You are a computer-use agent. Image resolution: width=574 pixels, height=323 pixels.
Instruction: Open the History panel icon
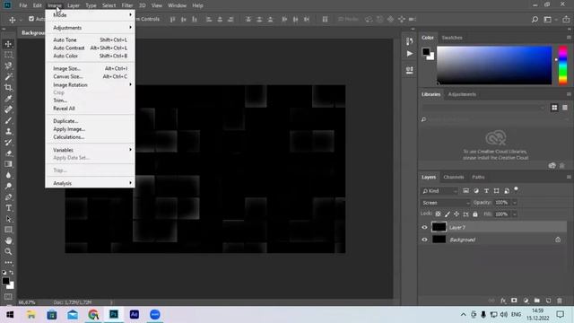(x=410, y=41)
